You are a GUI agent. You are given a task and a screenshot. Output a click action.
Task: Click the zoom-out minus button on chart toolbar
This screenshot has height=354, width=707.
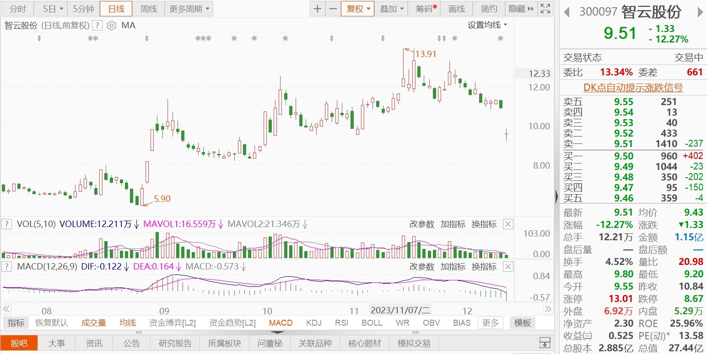click(x=333, y=9)
